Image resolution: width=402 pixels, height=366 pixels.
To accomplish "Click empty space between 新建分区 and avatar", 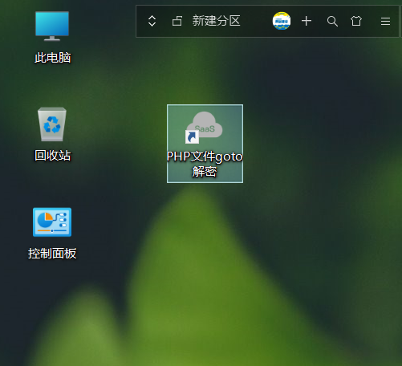I will click(x=256, y=21).
